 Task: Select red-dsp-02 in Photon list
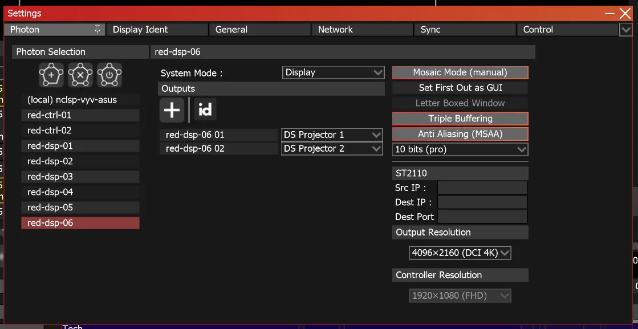coord(80,161)
